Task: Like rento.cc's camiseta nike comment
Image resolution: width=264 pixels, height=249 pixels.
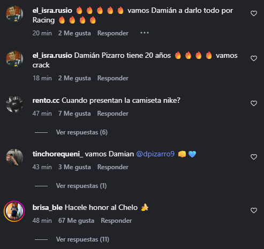Action: [254, 103]
